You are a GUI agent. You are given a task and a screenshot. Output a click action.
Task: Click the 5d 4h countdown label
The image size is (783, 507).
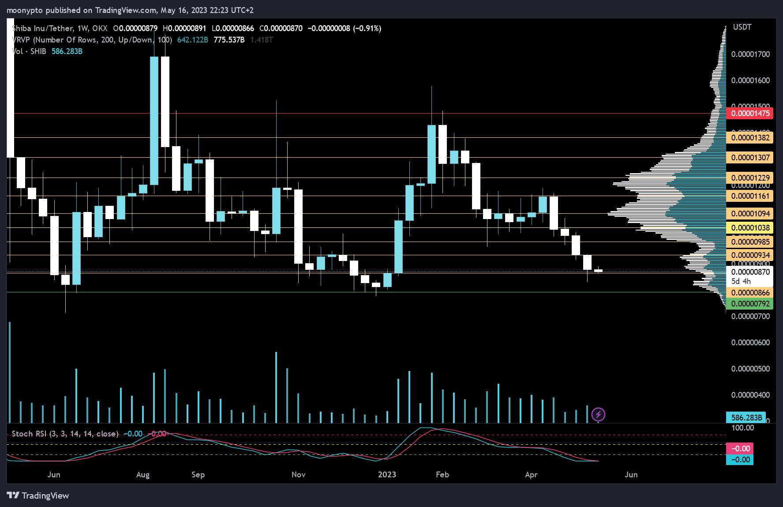[741, 281]
